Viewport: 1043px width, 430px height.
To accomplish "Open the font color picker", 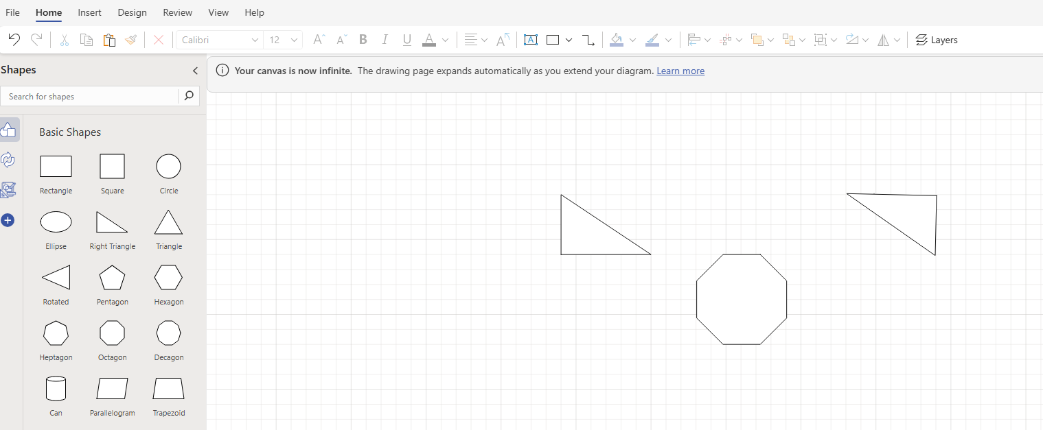I will coord(445,39).
